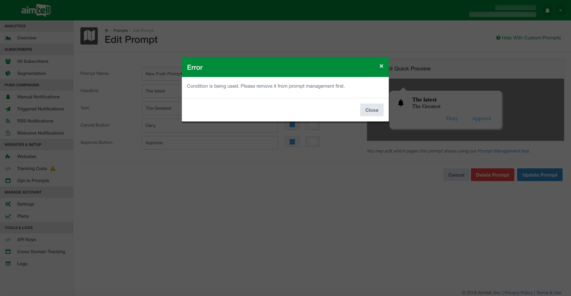Image resolution: width=571 pixels, height=296 pixels.
Task: Dismiss the Error dialog with the X
Action: (x=381, y=66)
